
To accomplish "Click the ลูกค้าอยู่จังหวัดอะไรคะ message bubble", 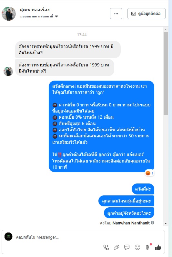I will (129, 213).
